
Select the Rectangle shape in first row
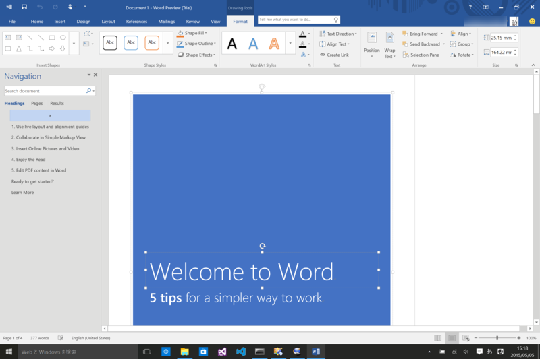pos(52,38)
